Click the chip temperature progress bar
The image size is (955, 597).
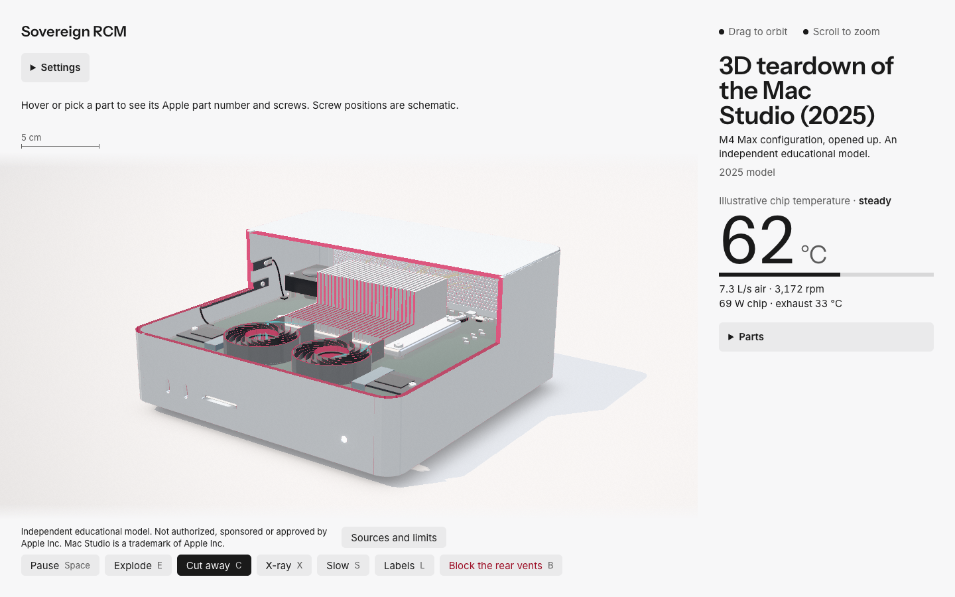(826, 275)
